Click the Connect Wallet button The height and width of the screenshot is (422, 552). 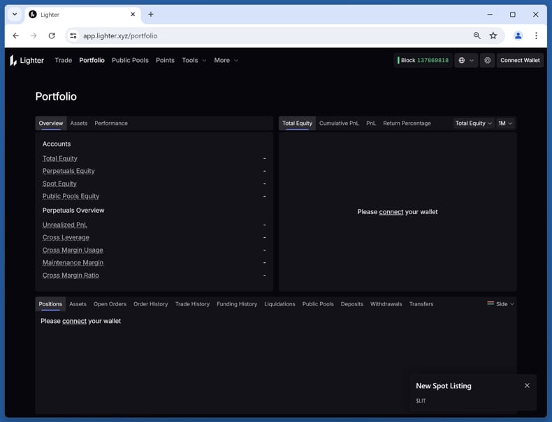coord(520,61)
